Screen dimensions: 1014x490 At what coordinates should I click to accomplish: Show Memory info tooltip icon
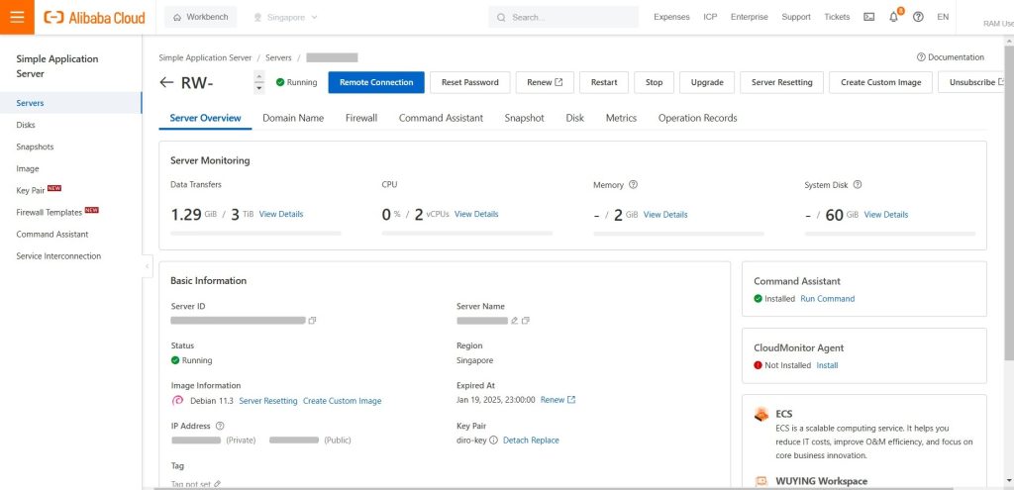tap(633, 185)
